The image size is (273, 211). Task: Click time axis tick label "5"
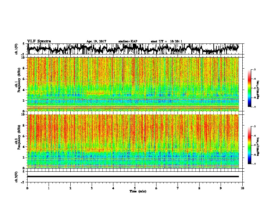click(135, 188)
